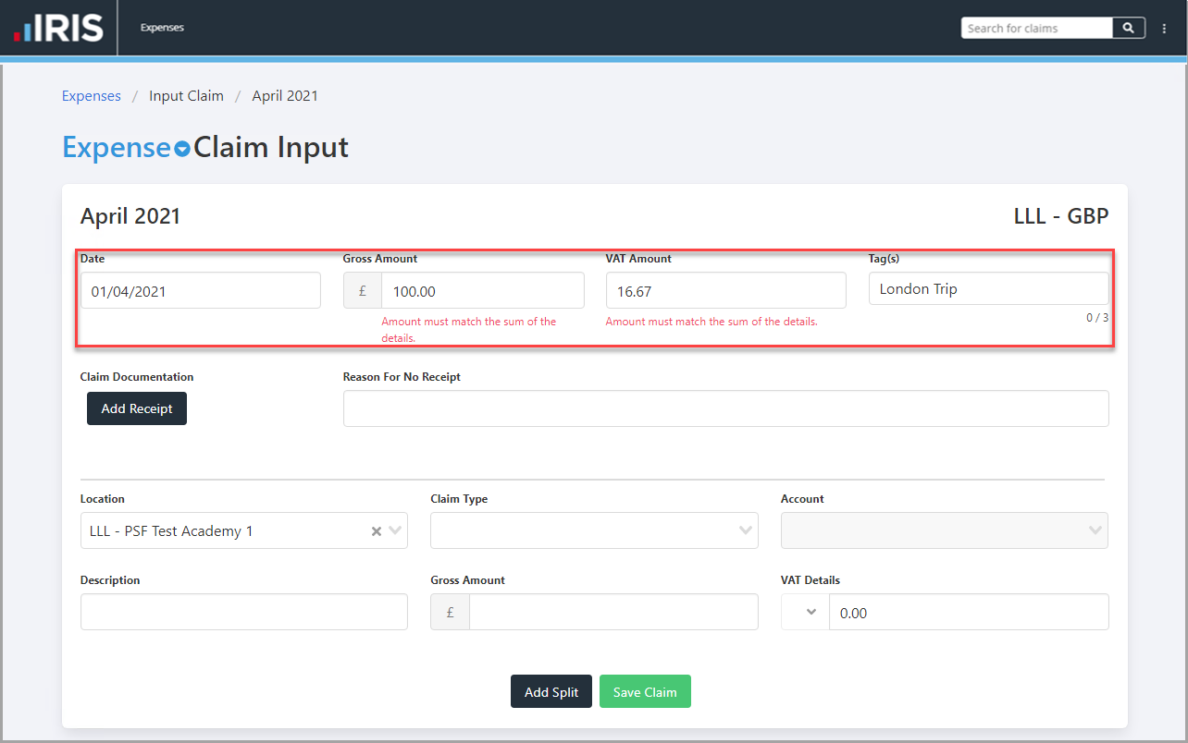Click the Save Claim button
Viewport: 1188px width, 743px height.
coord(645,691)
